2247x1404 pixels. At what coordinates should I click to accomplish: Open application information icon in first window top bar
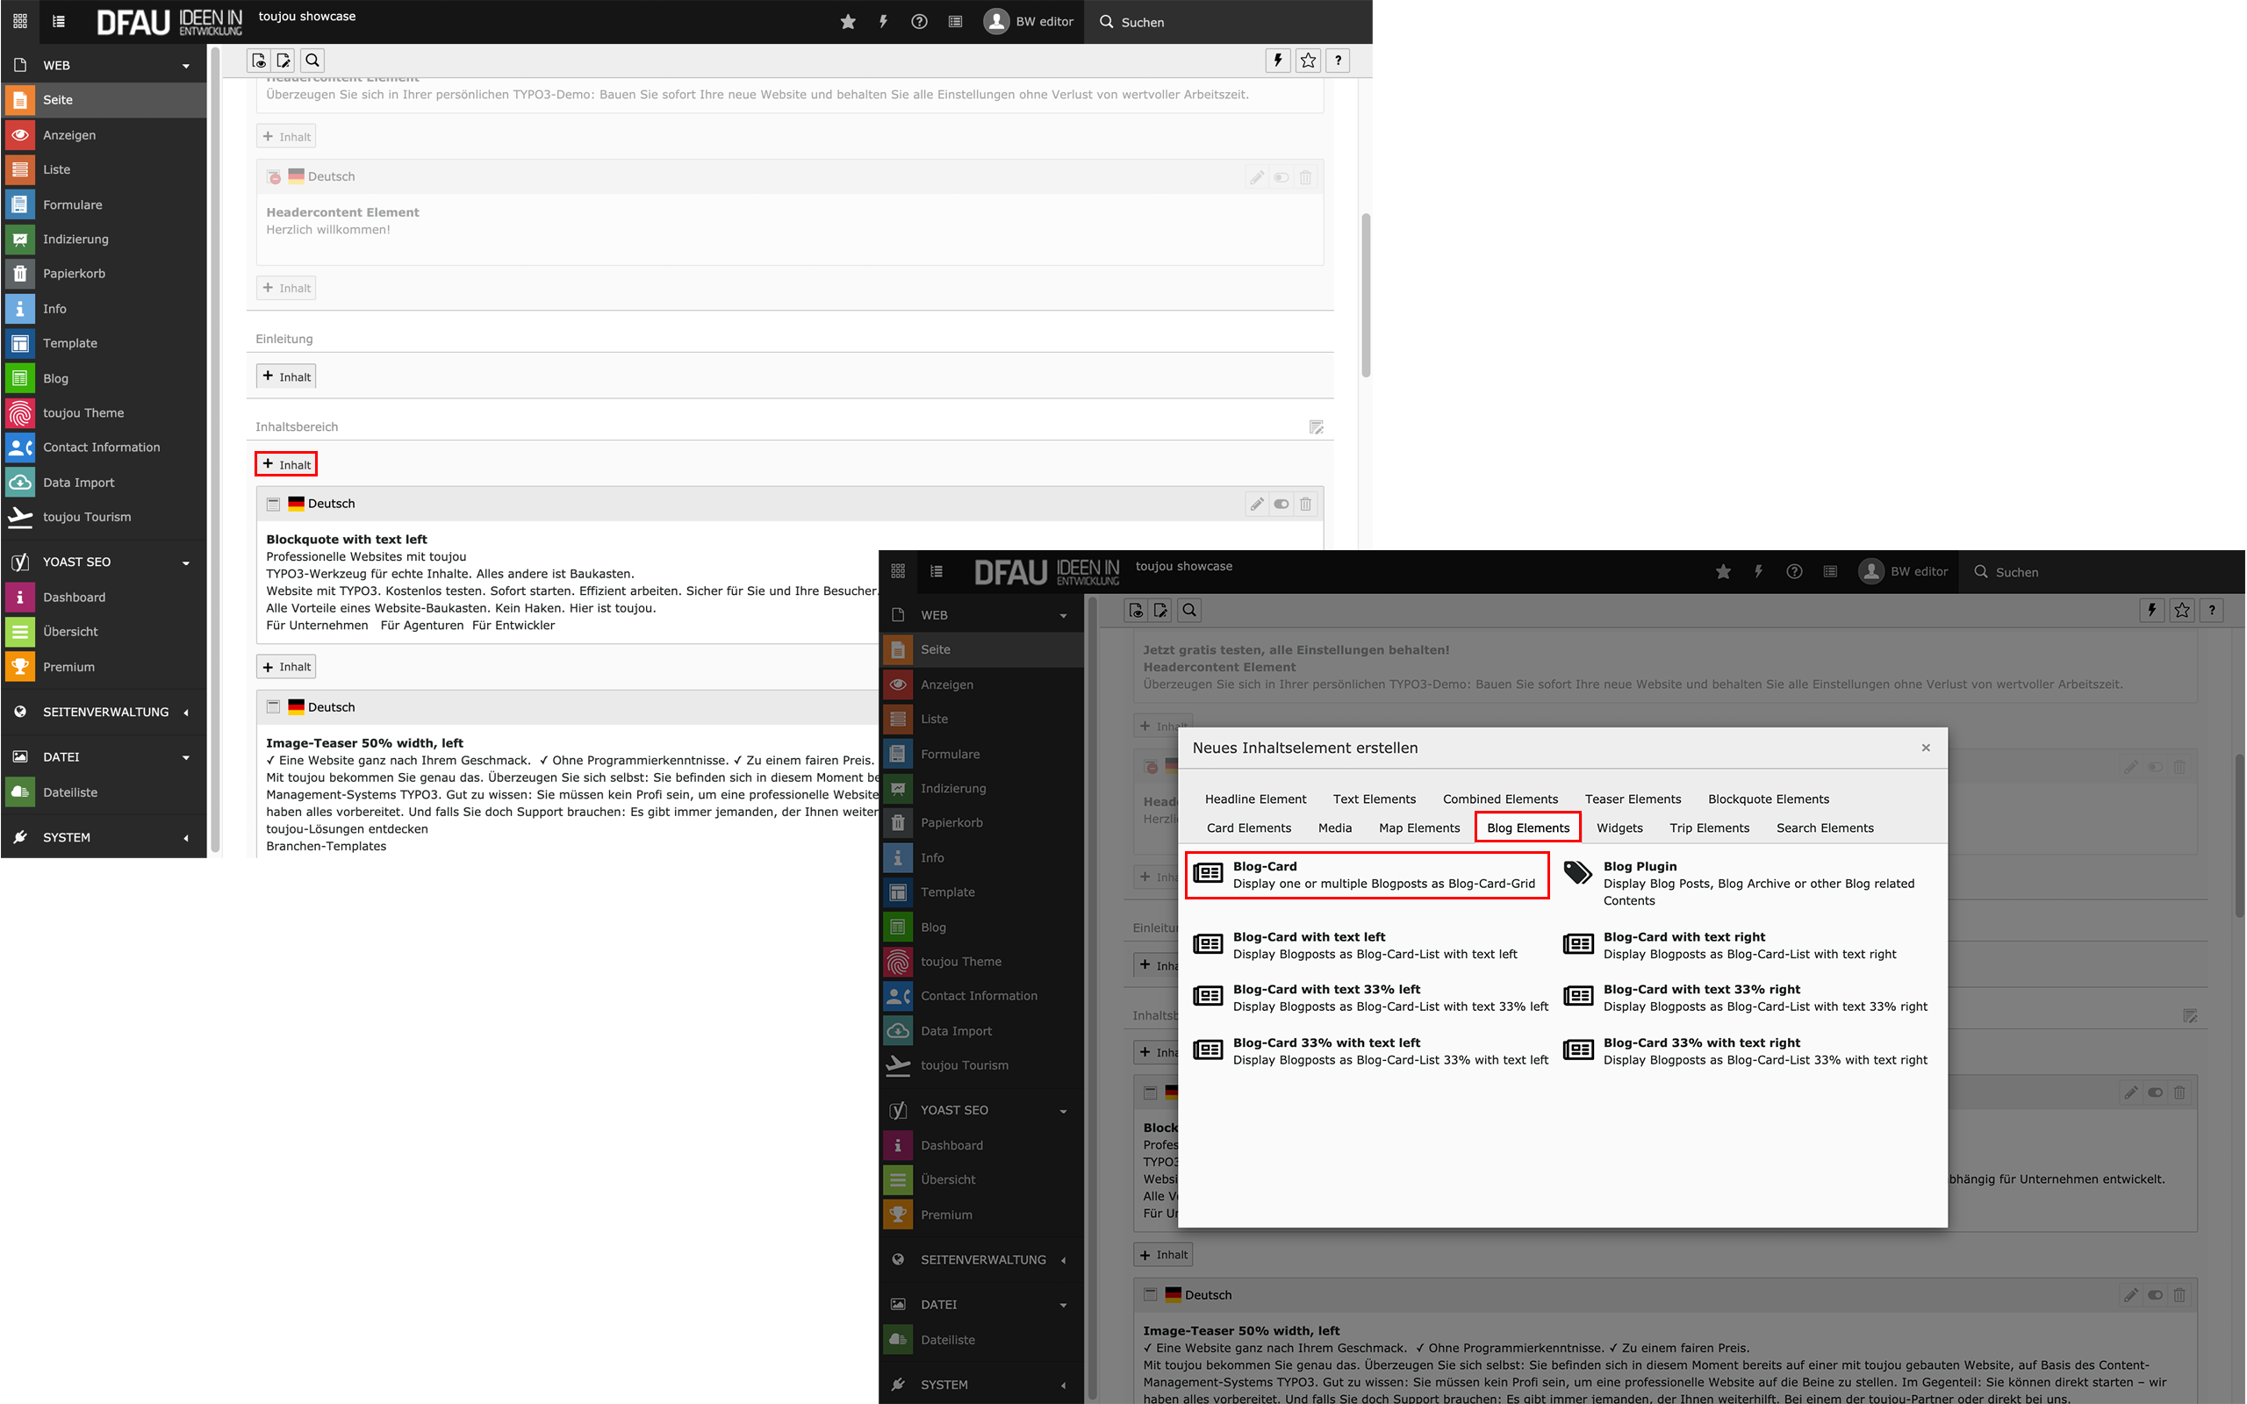pyautogui.click(x=956, y=21)
